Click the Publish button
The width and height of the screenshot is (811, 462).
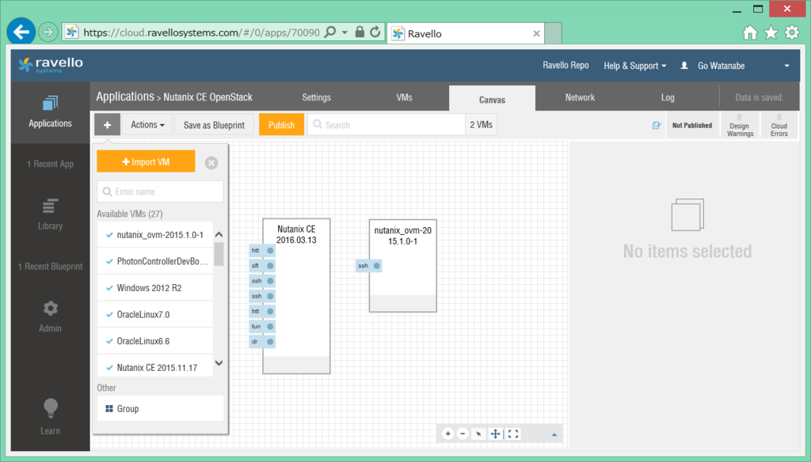[x=281, y=124]
